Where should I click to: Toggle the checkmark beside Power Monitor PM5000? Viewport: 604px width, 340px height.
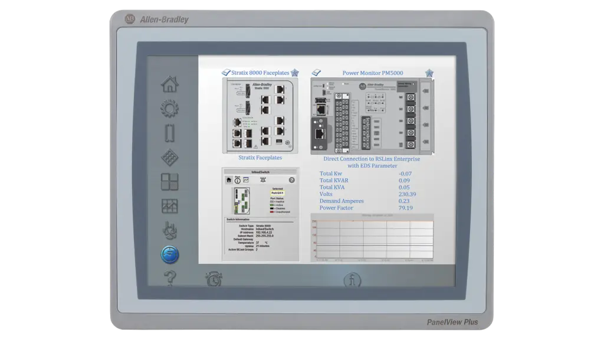(316, 72)
